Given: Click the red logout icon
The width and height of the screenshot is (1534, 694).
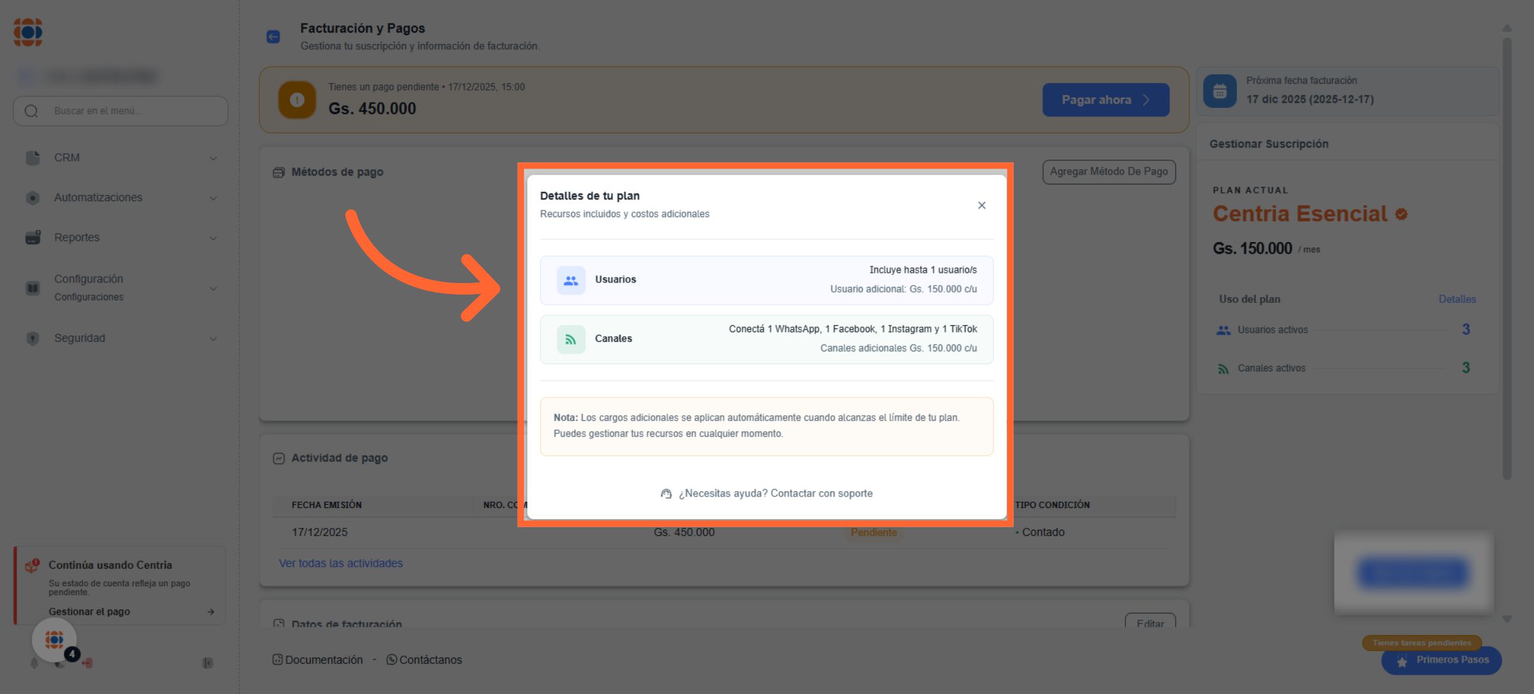Looking at the screenshot, I should tap(88, 663).
